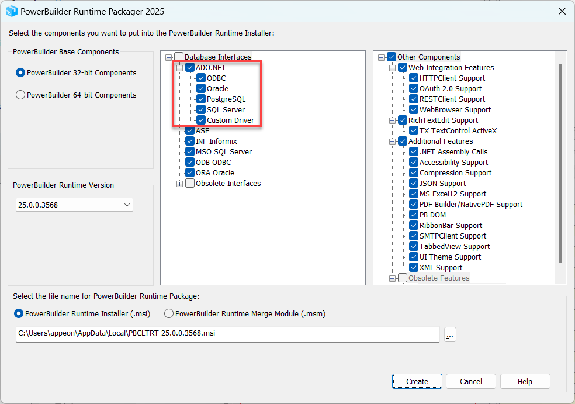Toggle the JSON Support checkbox

[x=414, y=184]
